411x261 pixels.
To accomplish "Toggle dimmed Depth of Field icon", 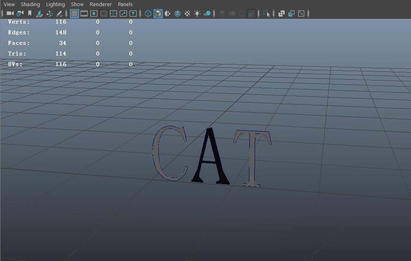I will [251, 14].
